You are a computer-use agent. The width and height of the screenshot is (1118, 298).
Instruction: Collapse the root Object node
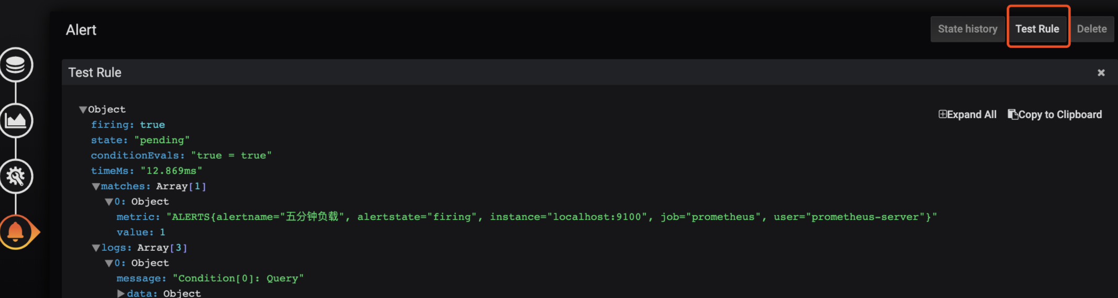point(83,110)
